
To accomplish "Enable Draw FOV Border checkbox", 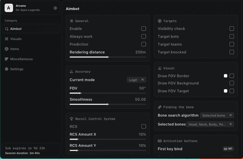I will 232,76.
